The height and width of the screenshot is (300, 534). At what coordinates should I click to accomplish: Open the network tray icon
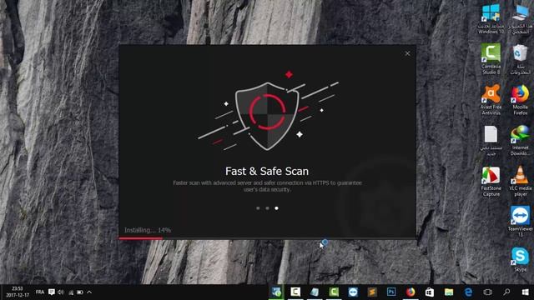coord(71,292)
